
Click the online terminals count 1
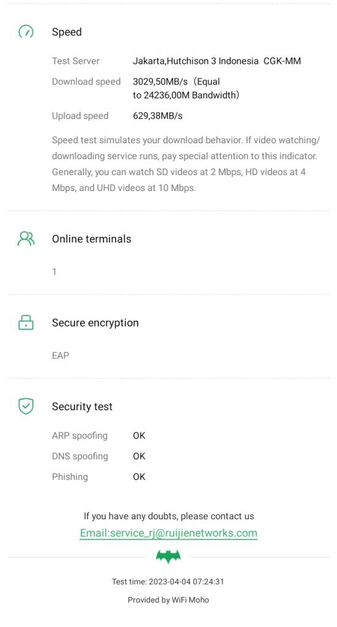coord(54,272)
